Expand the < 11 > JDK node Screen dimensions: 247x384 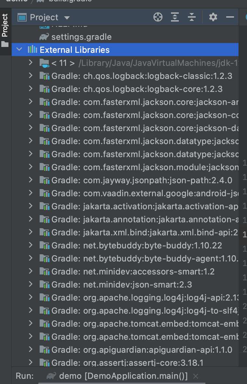pyautogui.click(x=31, y=63)
